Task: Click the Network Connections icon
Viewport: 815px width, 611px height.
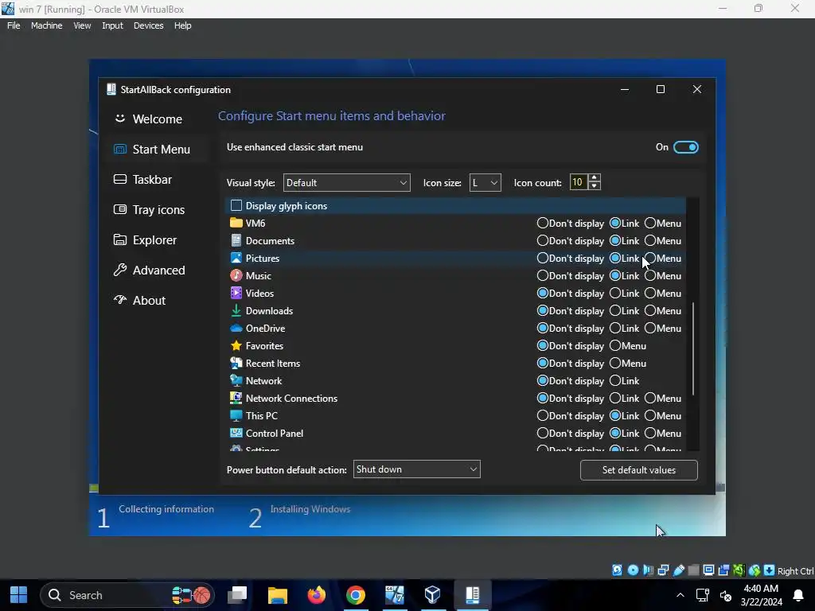Action: coord(236,398)
